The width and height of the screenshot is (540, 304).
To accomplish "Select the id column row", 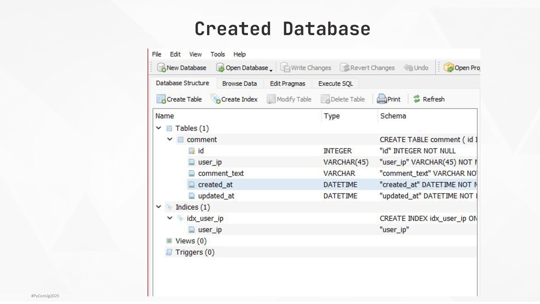I will point(315,151).
